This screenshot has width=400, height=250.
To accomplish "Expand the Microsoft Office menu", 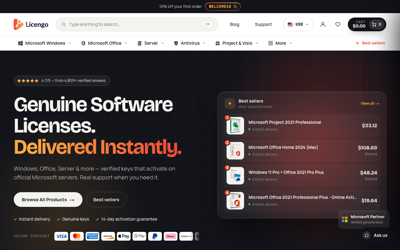I will coord(104,43).
